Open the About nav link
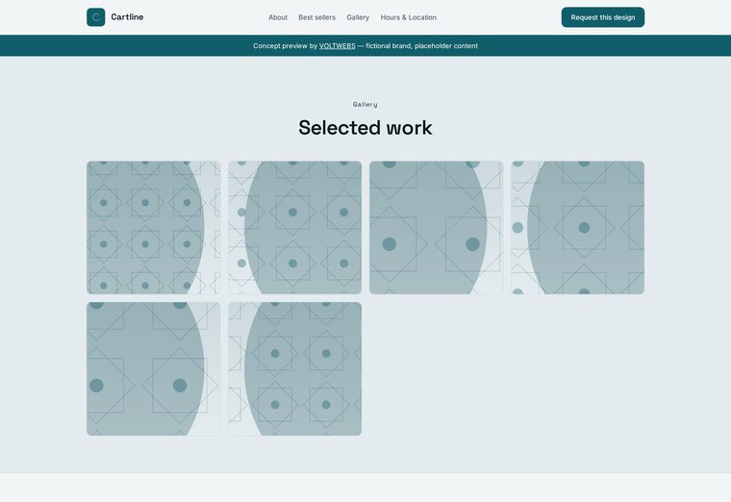The height and width of the screenshot is (502, 731). [x=278, y=17]
